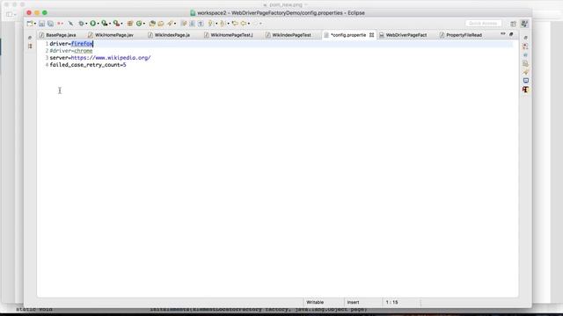Switch to the PropertyFileRead tab

[x=461, y=35]
